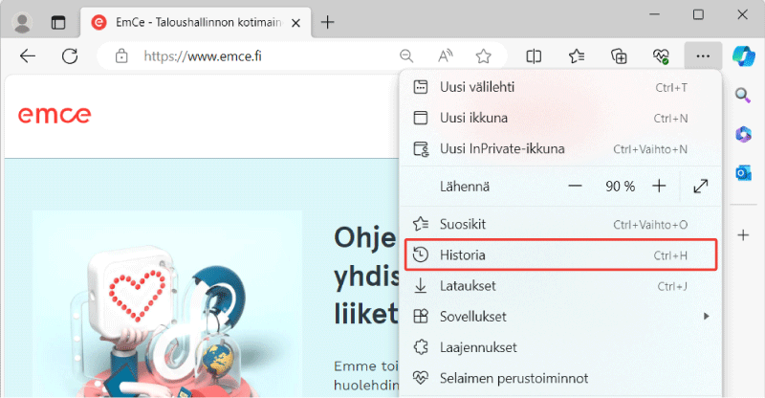Viewport: 765px width, 398px height.
Task: Close the EmCe tab
Action: click(x=295, y=23)
